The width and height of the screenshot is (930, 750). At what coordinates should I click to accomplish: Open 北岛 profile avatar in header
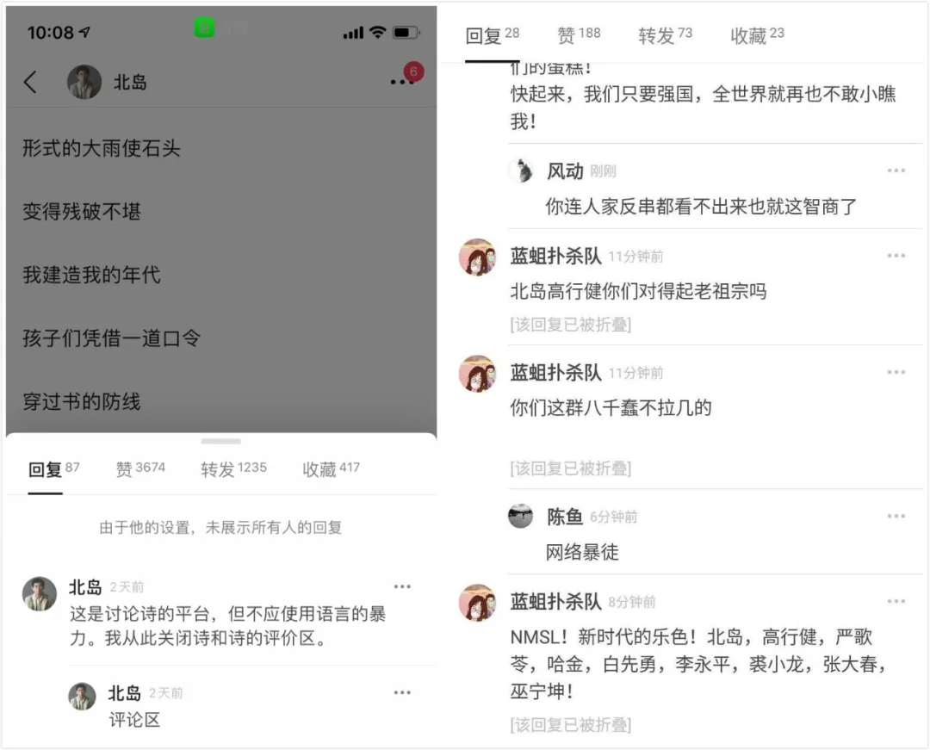tap(84, 82)
